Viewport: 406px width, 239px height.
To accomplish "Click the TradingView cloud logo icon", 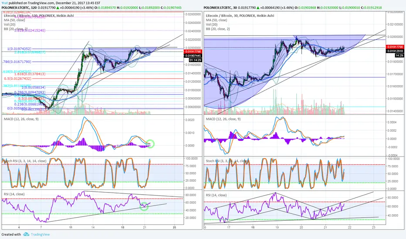I will 26,234.
